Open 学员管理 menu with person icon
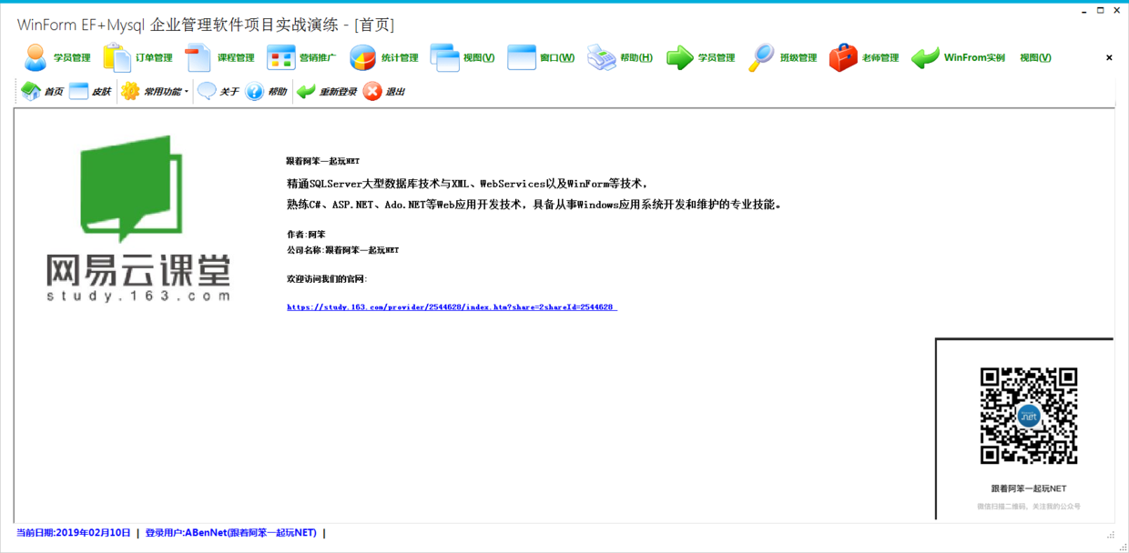The width and height of the screenshot is (1129, 553). 56,57
